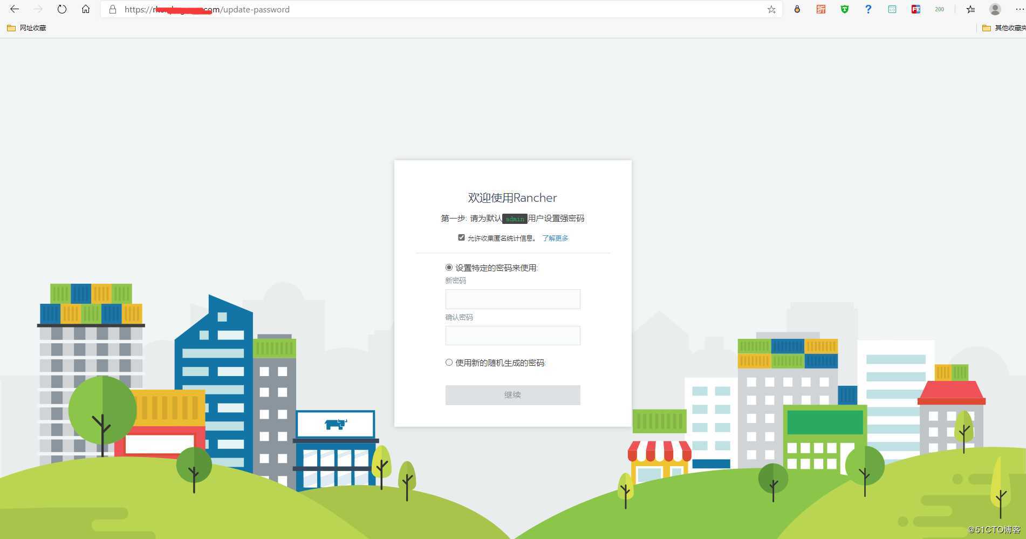This screenshot has height=539, width=1026.
Task: Open the green shield extension
Action: [844, 9]
